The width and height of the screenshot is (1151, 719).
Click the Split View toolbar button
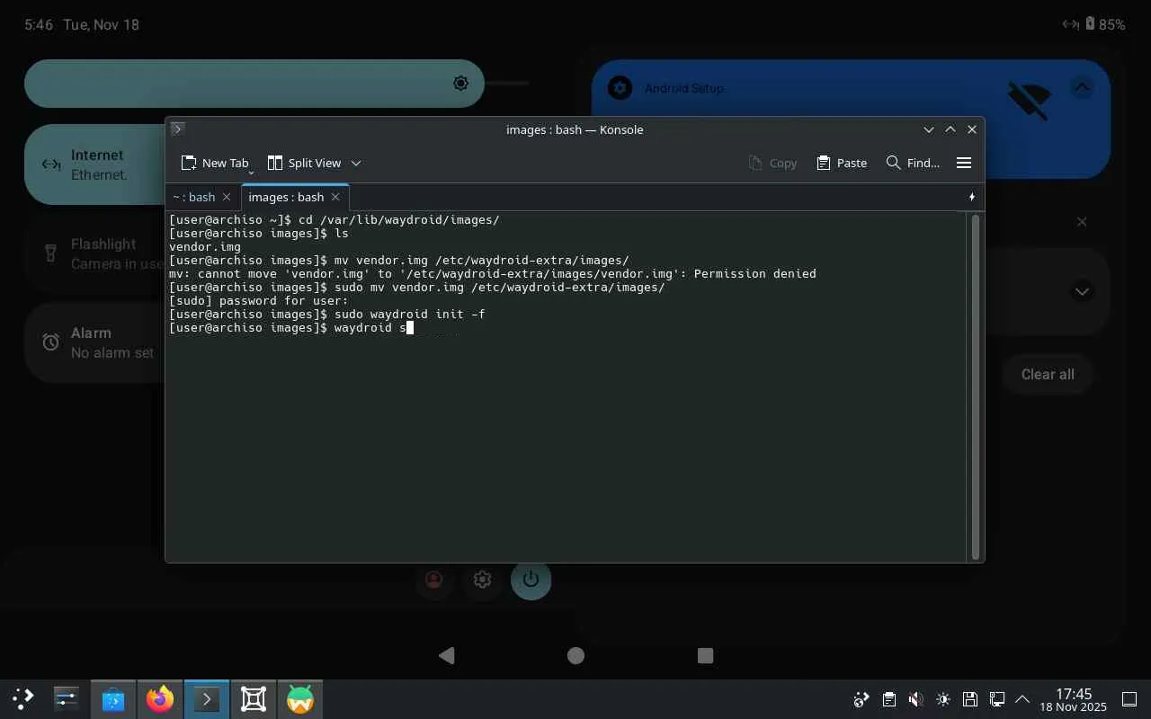coord(305,163)
